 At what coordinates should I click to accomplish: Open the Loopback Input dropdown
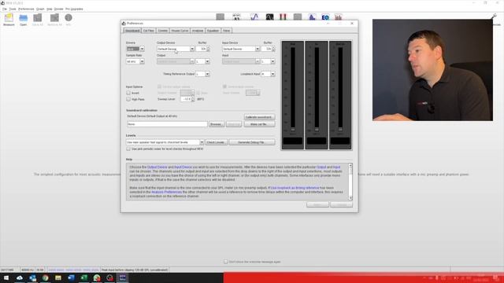tap(268, 74)
